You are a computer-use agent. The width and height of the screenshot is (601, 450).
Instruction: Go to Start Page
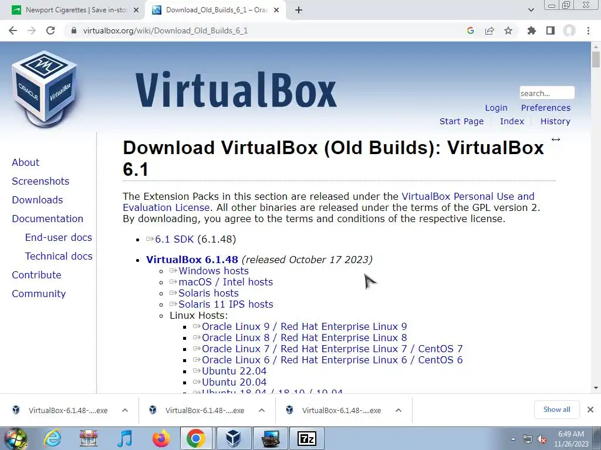tap(461, 121)
